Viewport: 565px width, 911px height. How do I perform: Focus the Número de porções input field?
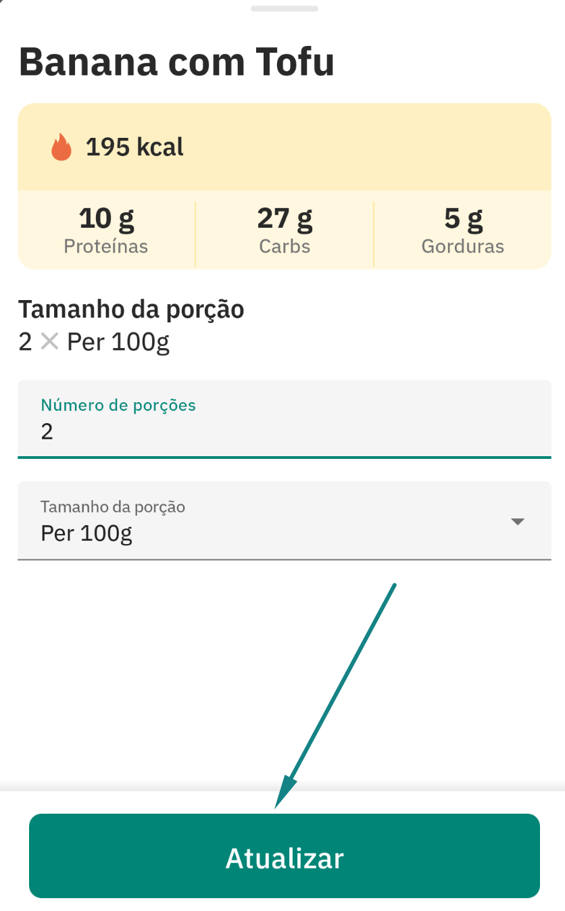tap(284, 431)
